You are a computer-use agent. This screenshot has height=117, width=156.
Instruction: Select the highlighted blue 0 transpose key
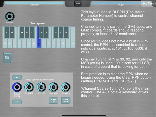tap(39, 43)
